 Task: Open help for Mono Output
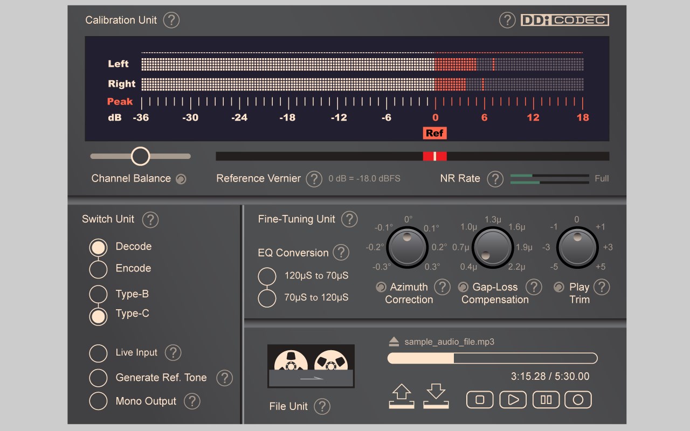tap(192, 401)
